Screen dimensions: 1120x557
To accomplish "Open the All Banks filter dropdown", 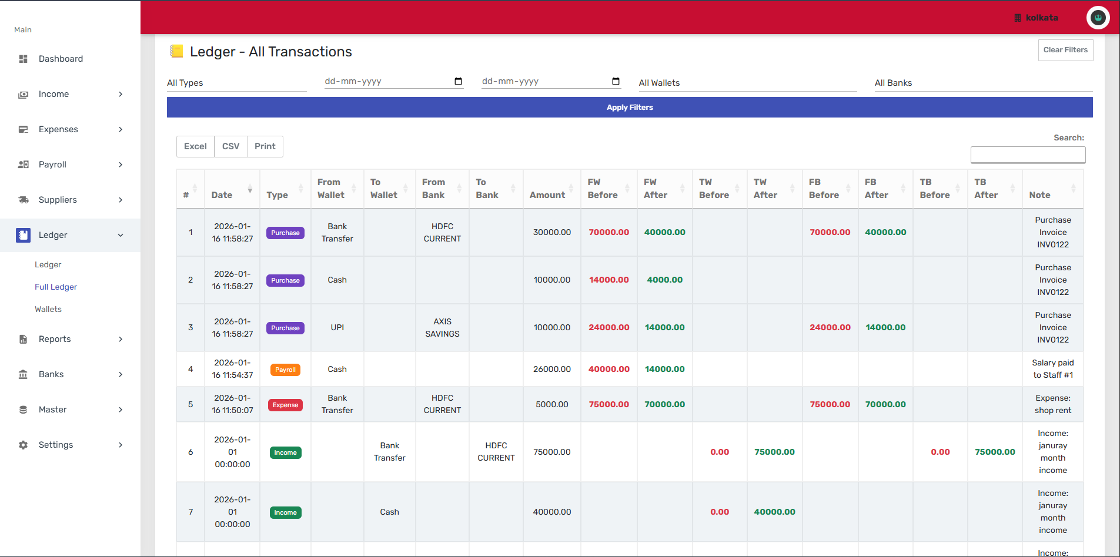I will [x=983, y=83].
